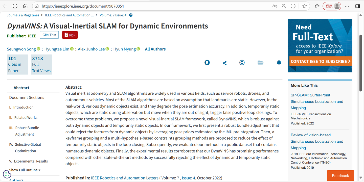Click the Need Full-Text advertisement image
This screenshot has width=364, height=182.
(320, 46)
